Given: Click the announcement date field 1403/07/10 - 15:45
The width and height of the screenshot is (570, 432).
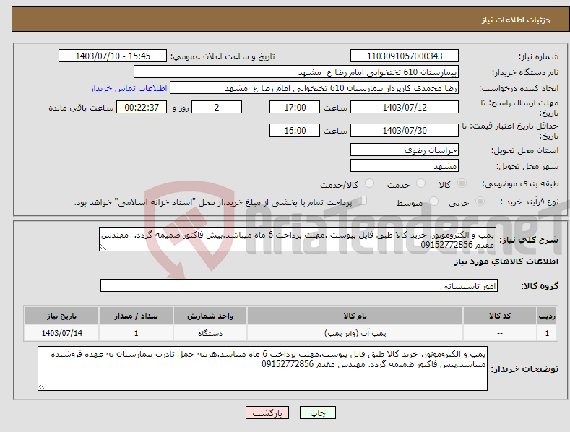Looking at the screenshot, I should pyautogui.click(x=113, y=56).
